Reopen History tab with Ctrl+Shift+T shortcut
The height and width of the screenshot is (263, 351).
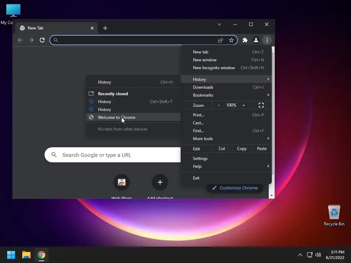[133, 101]
